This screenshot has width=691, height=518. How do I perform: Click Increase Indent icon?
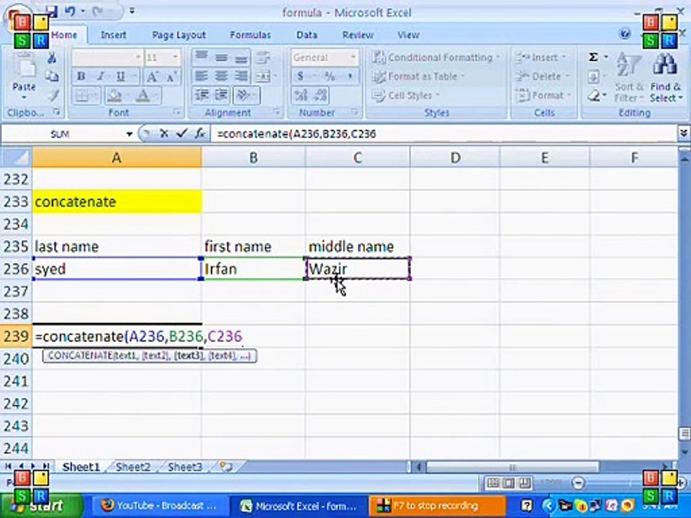point(221,95)
